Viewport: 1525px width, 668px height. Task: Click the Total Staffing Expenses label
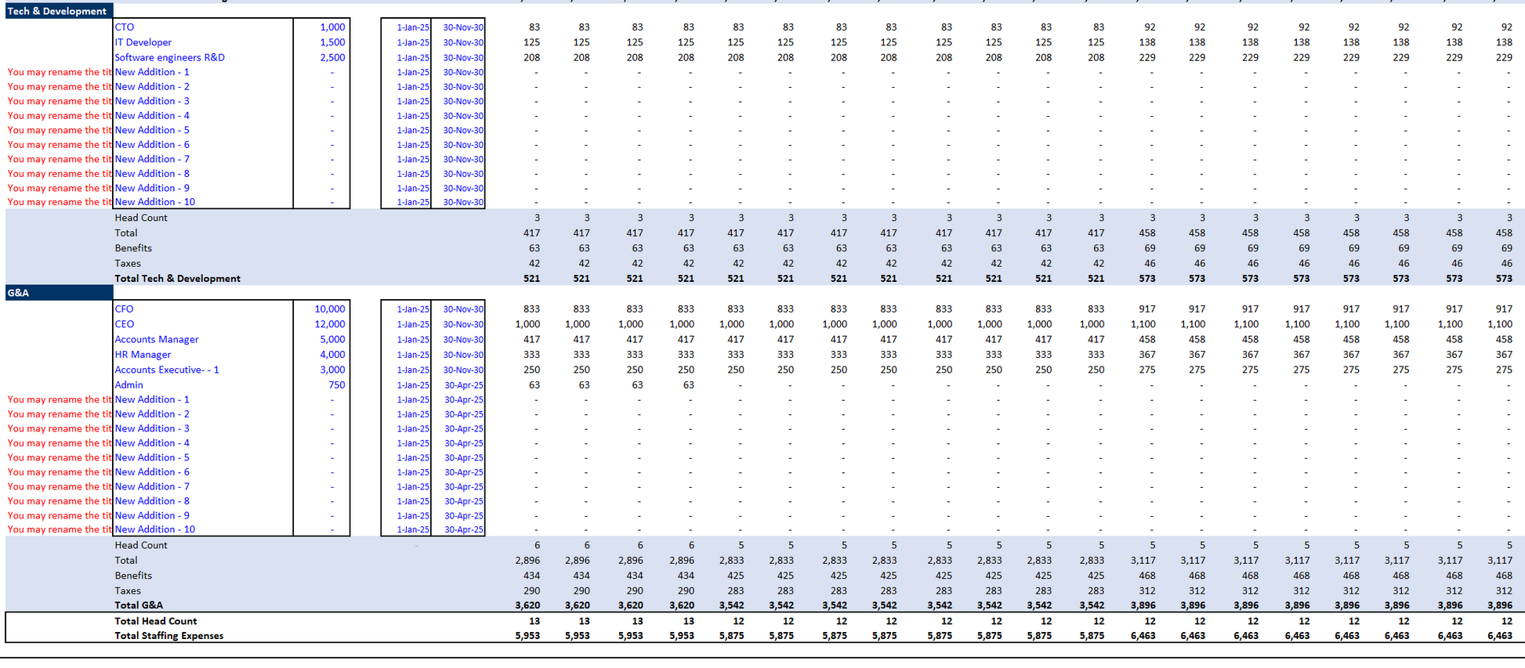click(168, 636)
